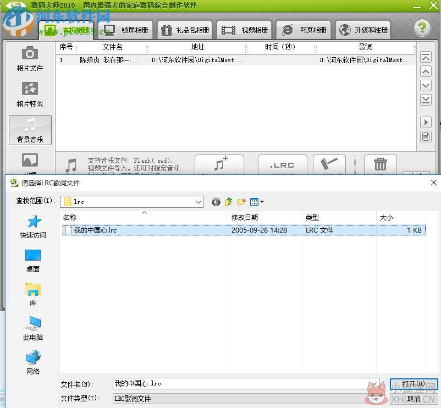Switch to the 本机相册 tab

pyautogui.click(x=67, y=30)
